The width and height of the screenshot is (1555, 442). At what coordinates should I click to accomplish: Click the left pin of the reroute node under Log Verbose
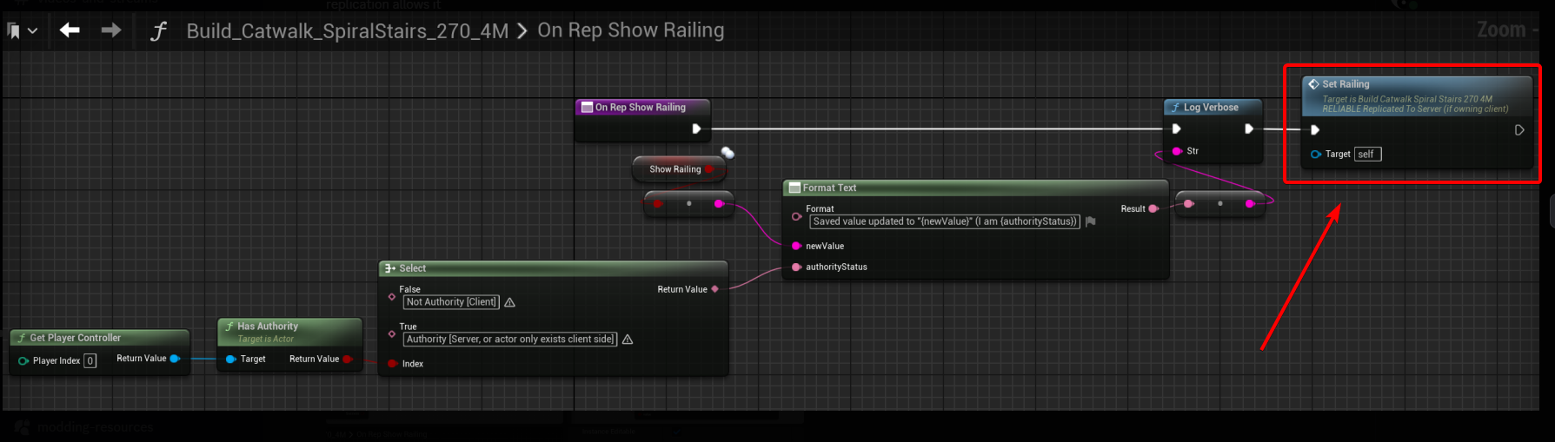(1188, 204)
